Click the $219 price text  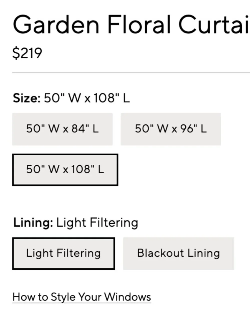pos(27,53)
